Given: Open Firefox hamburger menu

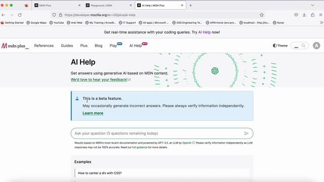Looking at the screenshot, I should coord(320,15).
